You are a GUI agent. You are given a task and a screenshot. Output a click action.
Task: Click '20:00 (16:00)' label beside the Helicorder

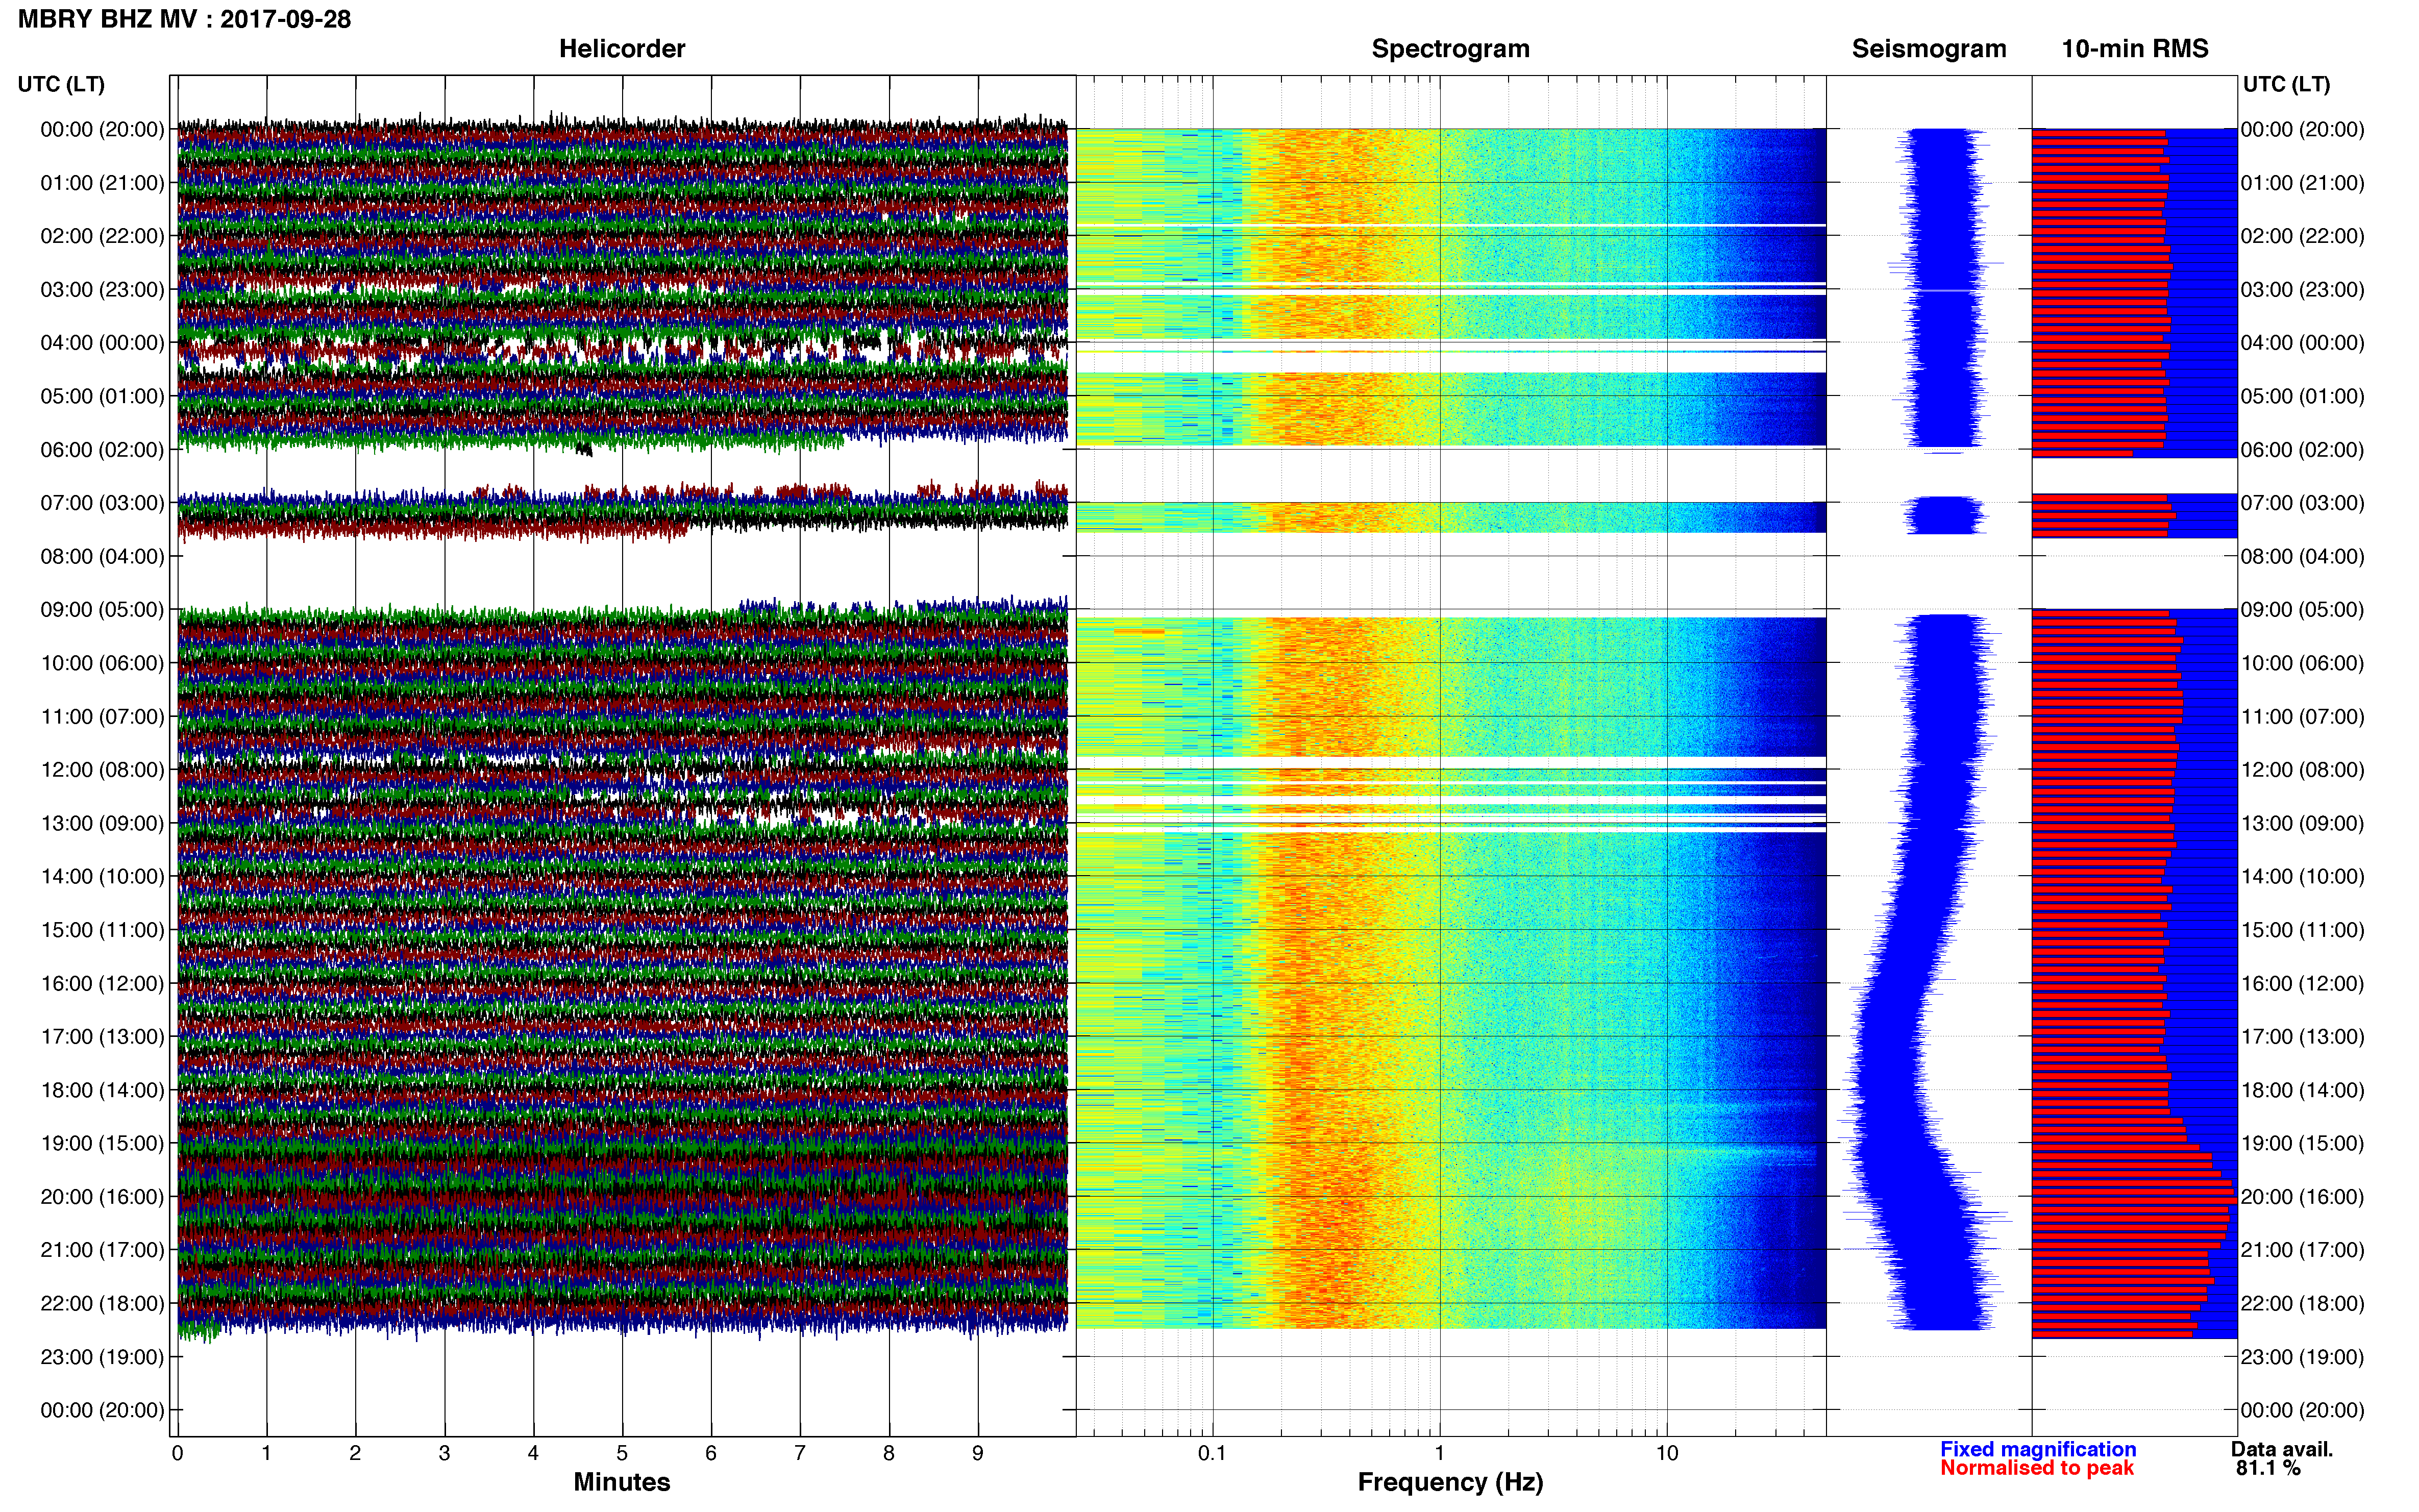102,1197
